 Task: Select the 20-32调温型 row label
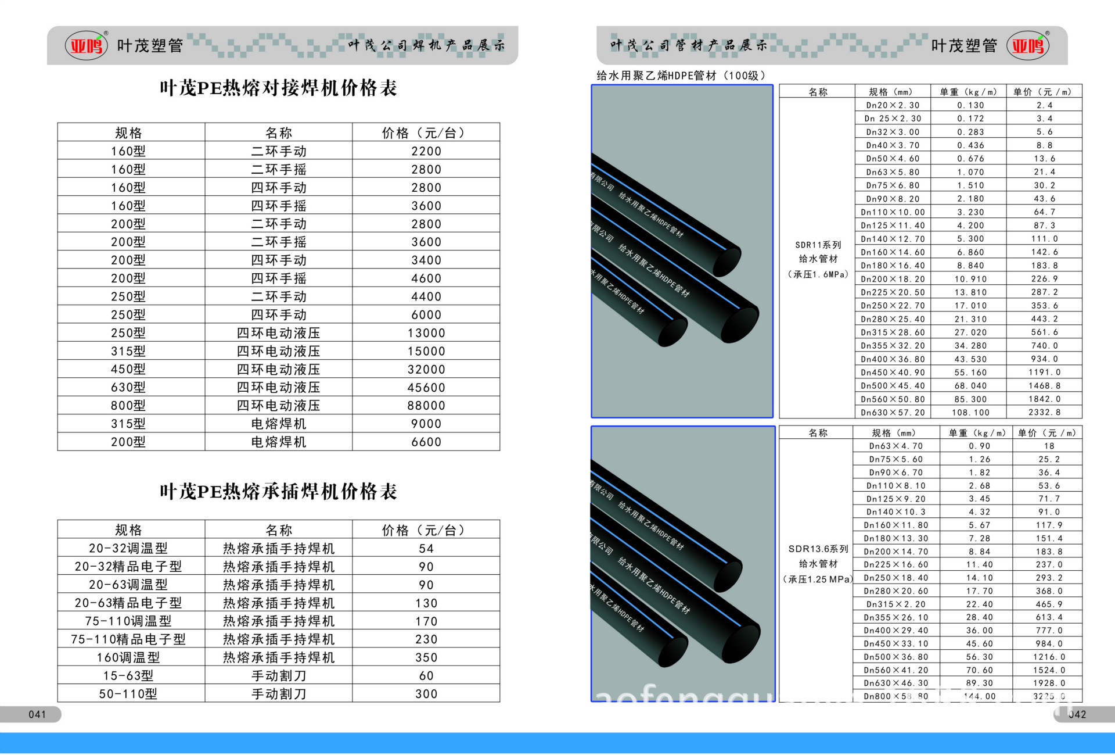tap(131, 548)
